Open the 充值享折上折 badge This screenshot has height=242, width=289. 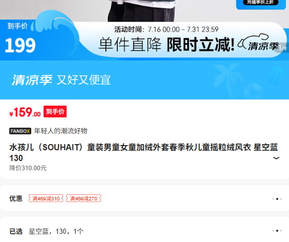point(261,4)
